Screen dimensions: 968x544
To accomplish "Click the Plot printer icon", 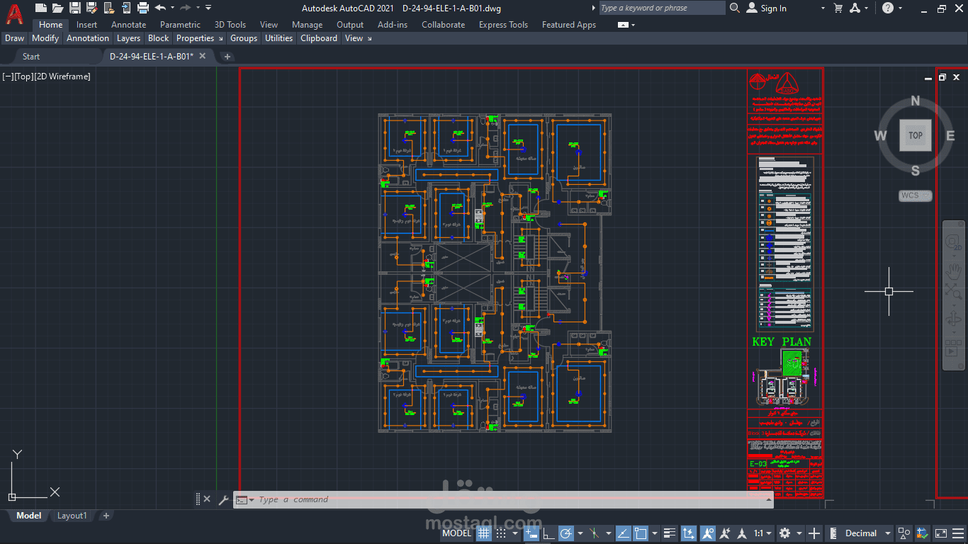I will (143, 8).
